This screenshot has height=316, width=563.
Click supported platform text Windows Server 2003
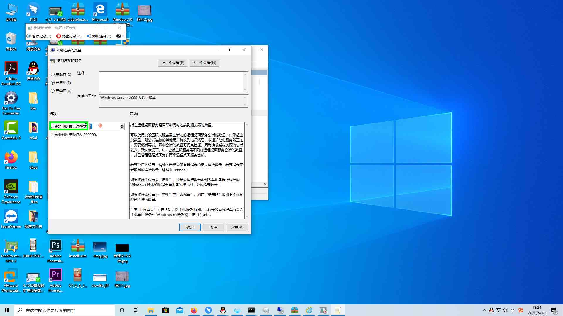(x=128, y=98)
